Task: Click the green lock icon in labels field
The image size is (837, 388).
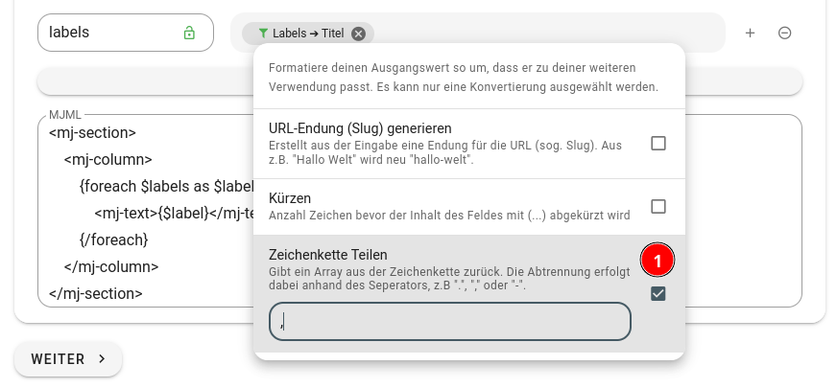Action: tap(189, 33)
